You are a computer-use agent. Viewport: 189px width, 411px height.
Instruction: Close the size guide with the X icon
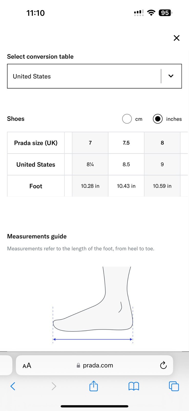tap(176, 38)
